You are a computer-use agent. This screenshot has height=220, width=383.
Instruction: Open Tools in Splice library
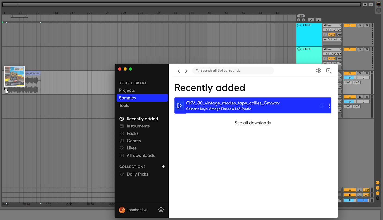click(x=124, y=106)
